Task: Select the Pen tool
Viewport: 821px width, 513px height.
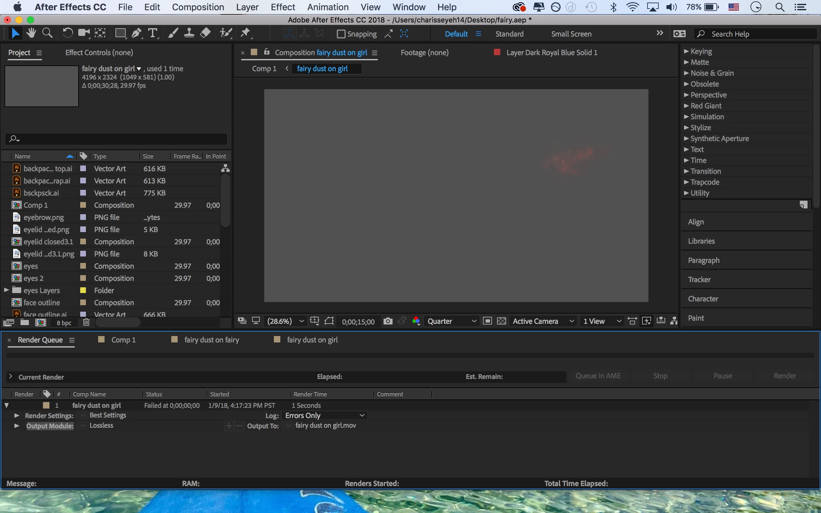Action: (136, 33)
